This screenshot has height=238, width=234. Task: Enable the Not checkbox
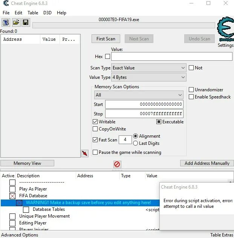(191, 68)
